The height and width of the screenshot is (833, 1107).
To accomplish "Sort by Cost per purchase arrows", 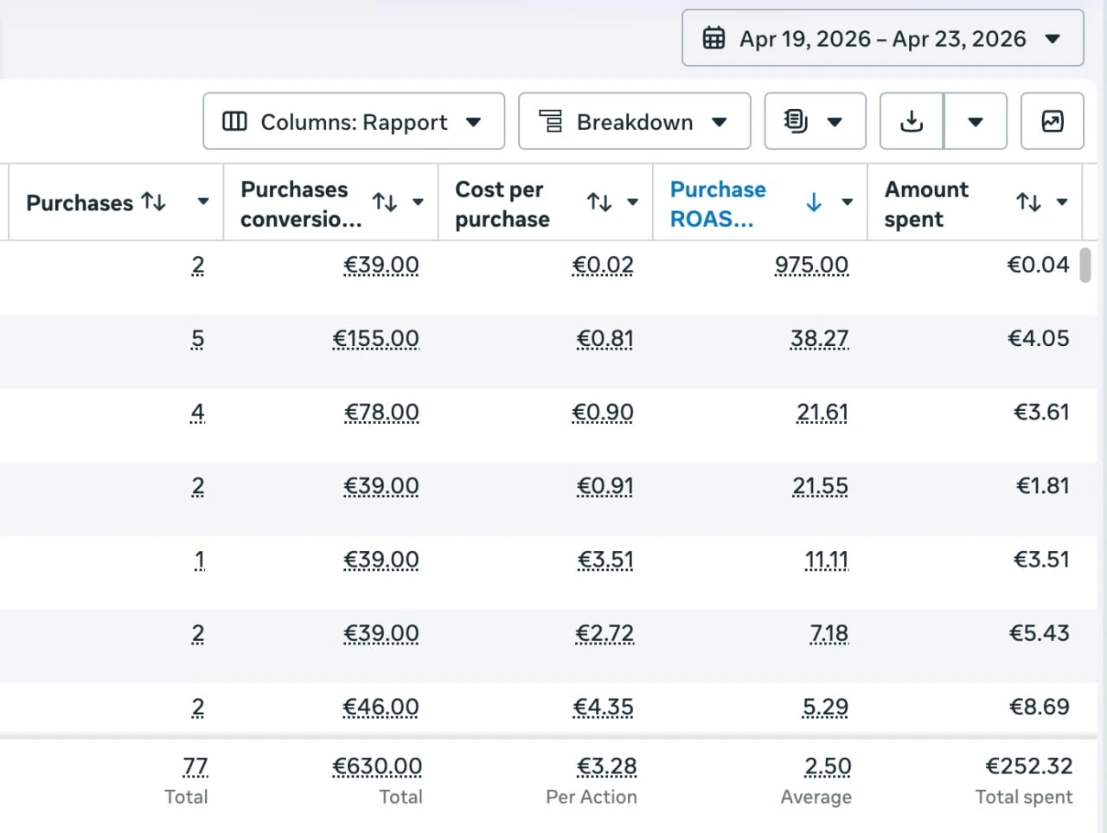I will click(x=599, y=202).
